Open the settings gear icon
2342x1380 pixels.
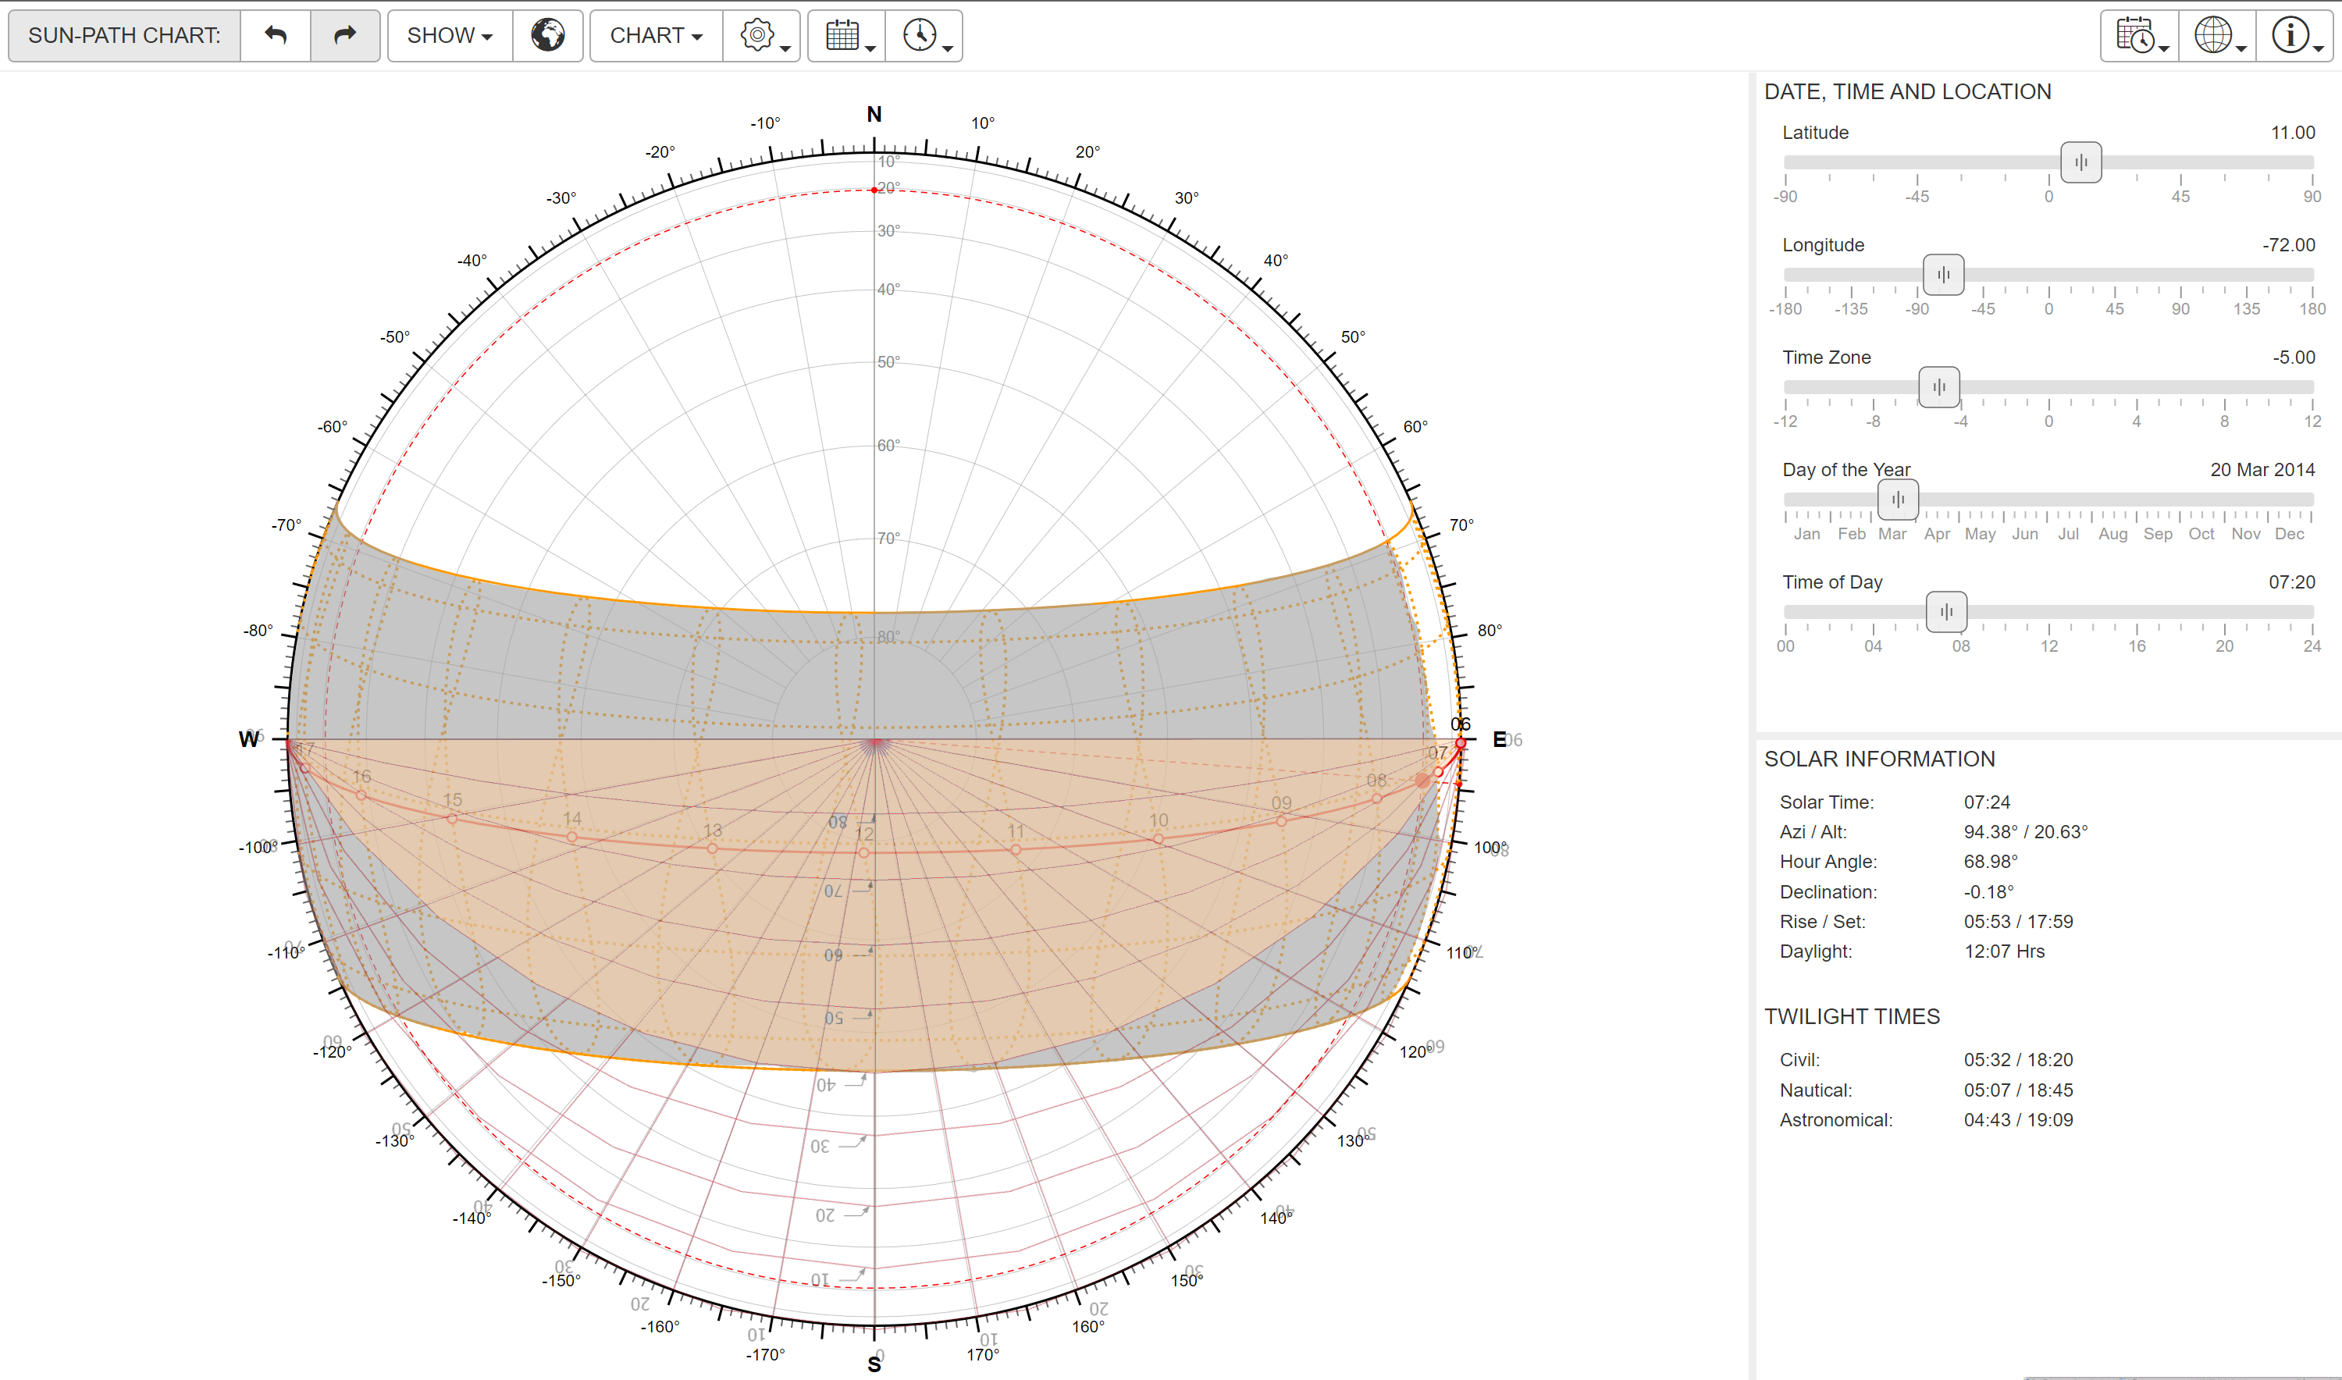(x=755, y=35)
